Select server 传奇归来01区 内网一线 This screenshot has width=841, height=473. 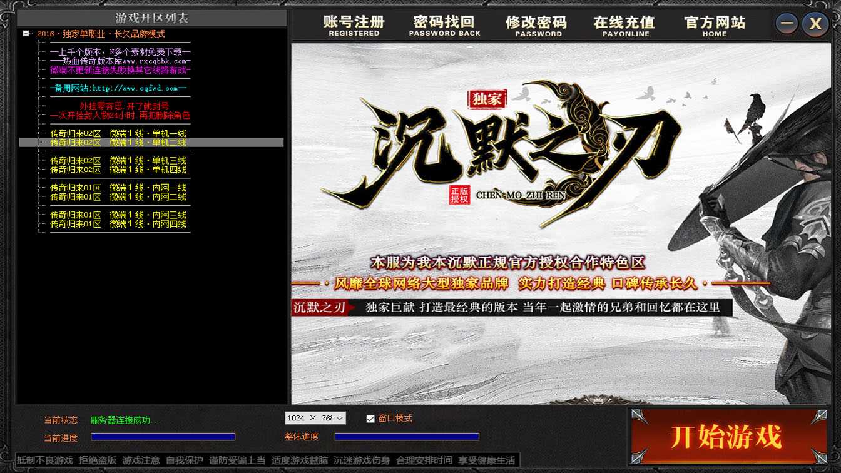[x=118, y=188]
